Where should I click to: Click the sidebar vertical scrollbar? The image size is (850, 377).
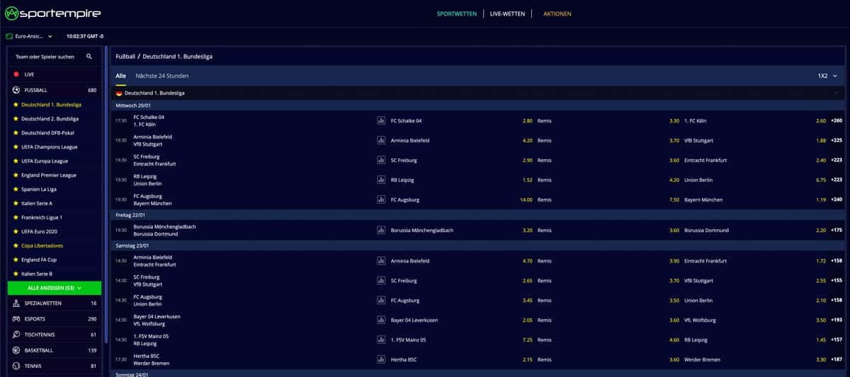[x=106, y=195]
